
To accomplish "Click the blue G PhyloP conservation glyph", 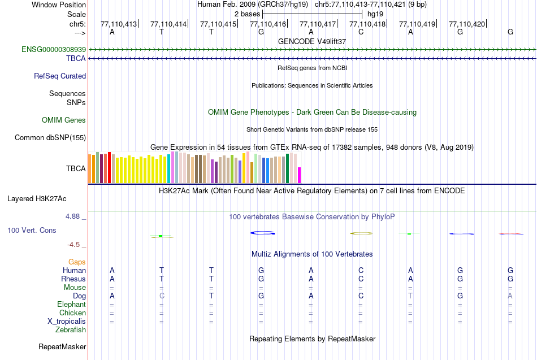I will coord(262,233).
